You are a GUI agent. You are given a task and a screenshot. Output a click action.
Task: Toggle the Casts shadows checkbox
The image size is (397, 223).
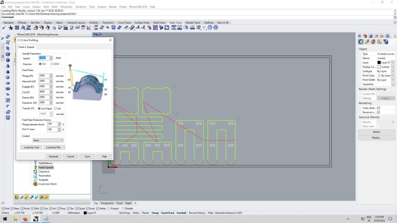(378, 108)
